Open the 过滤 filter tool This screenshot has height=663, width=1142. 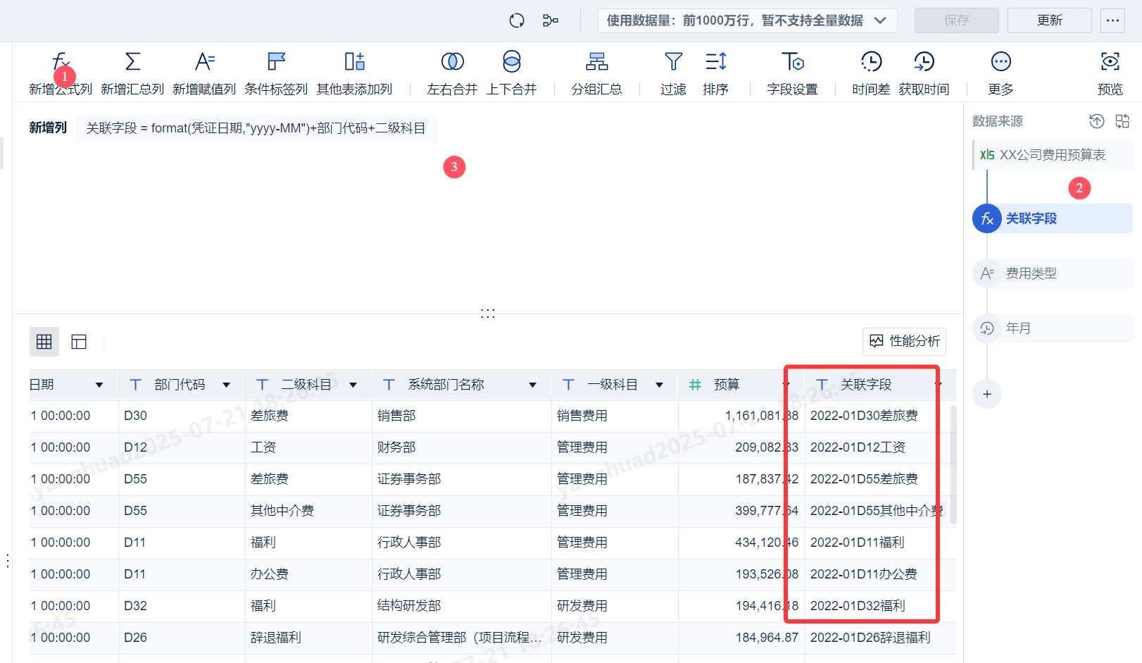point(673,62)
